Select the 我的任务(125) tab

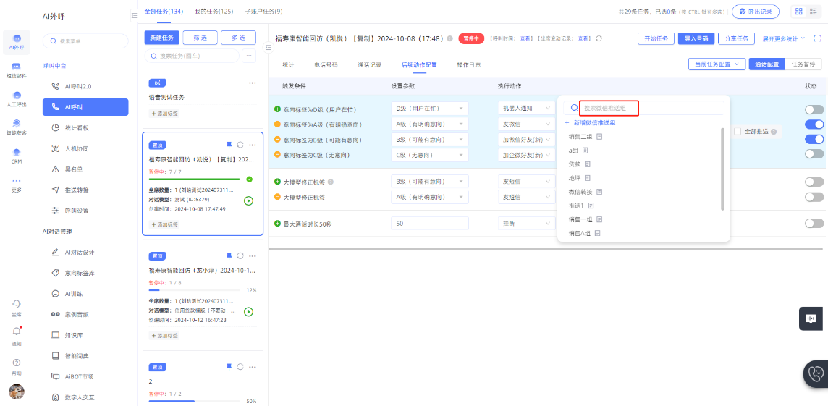click(x=214, y=12)
